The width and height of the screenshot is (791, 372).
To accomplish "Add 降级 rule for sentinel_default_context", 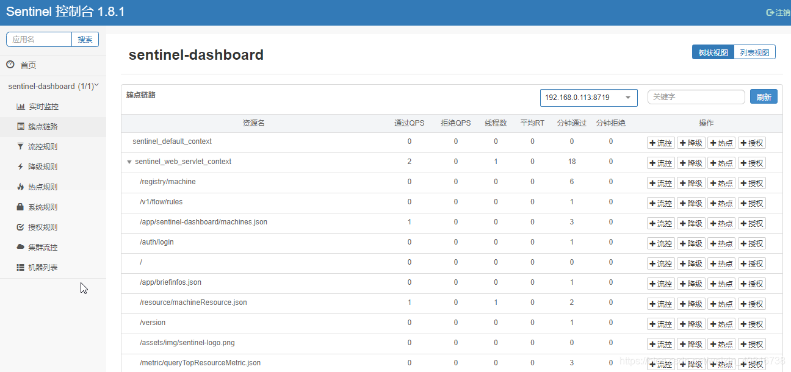I will [691, 143].
